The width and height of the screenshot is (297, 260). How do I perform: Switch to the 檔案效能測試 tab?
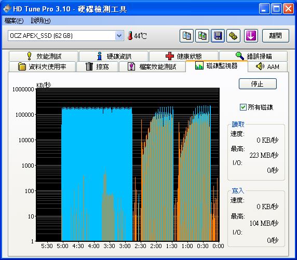coord(152,66)
